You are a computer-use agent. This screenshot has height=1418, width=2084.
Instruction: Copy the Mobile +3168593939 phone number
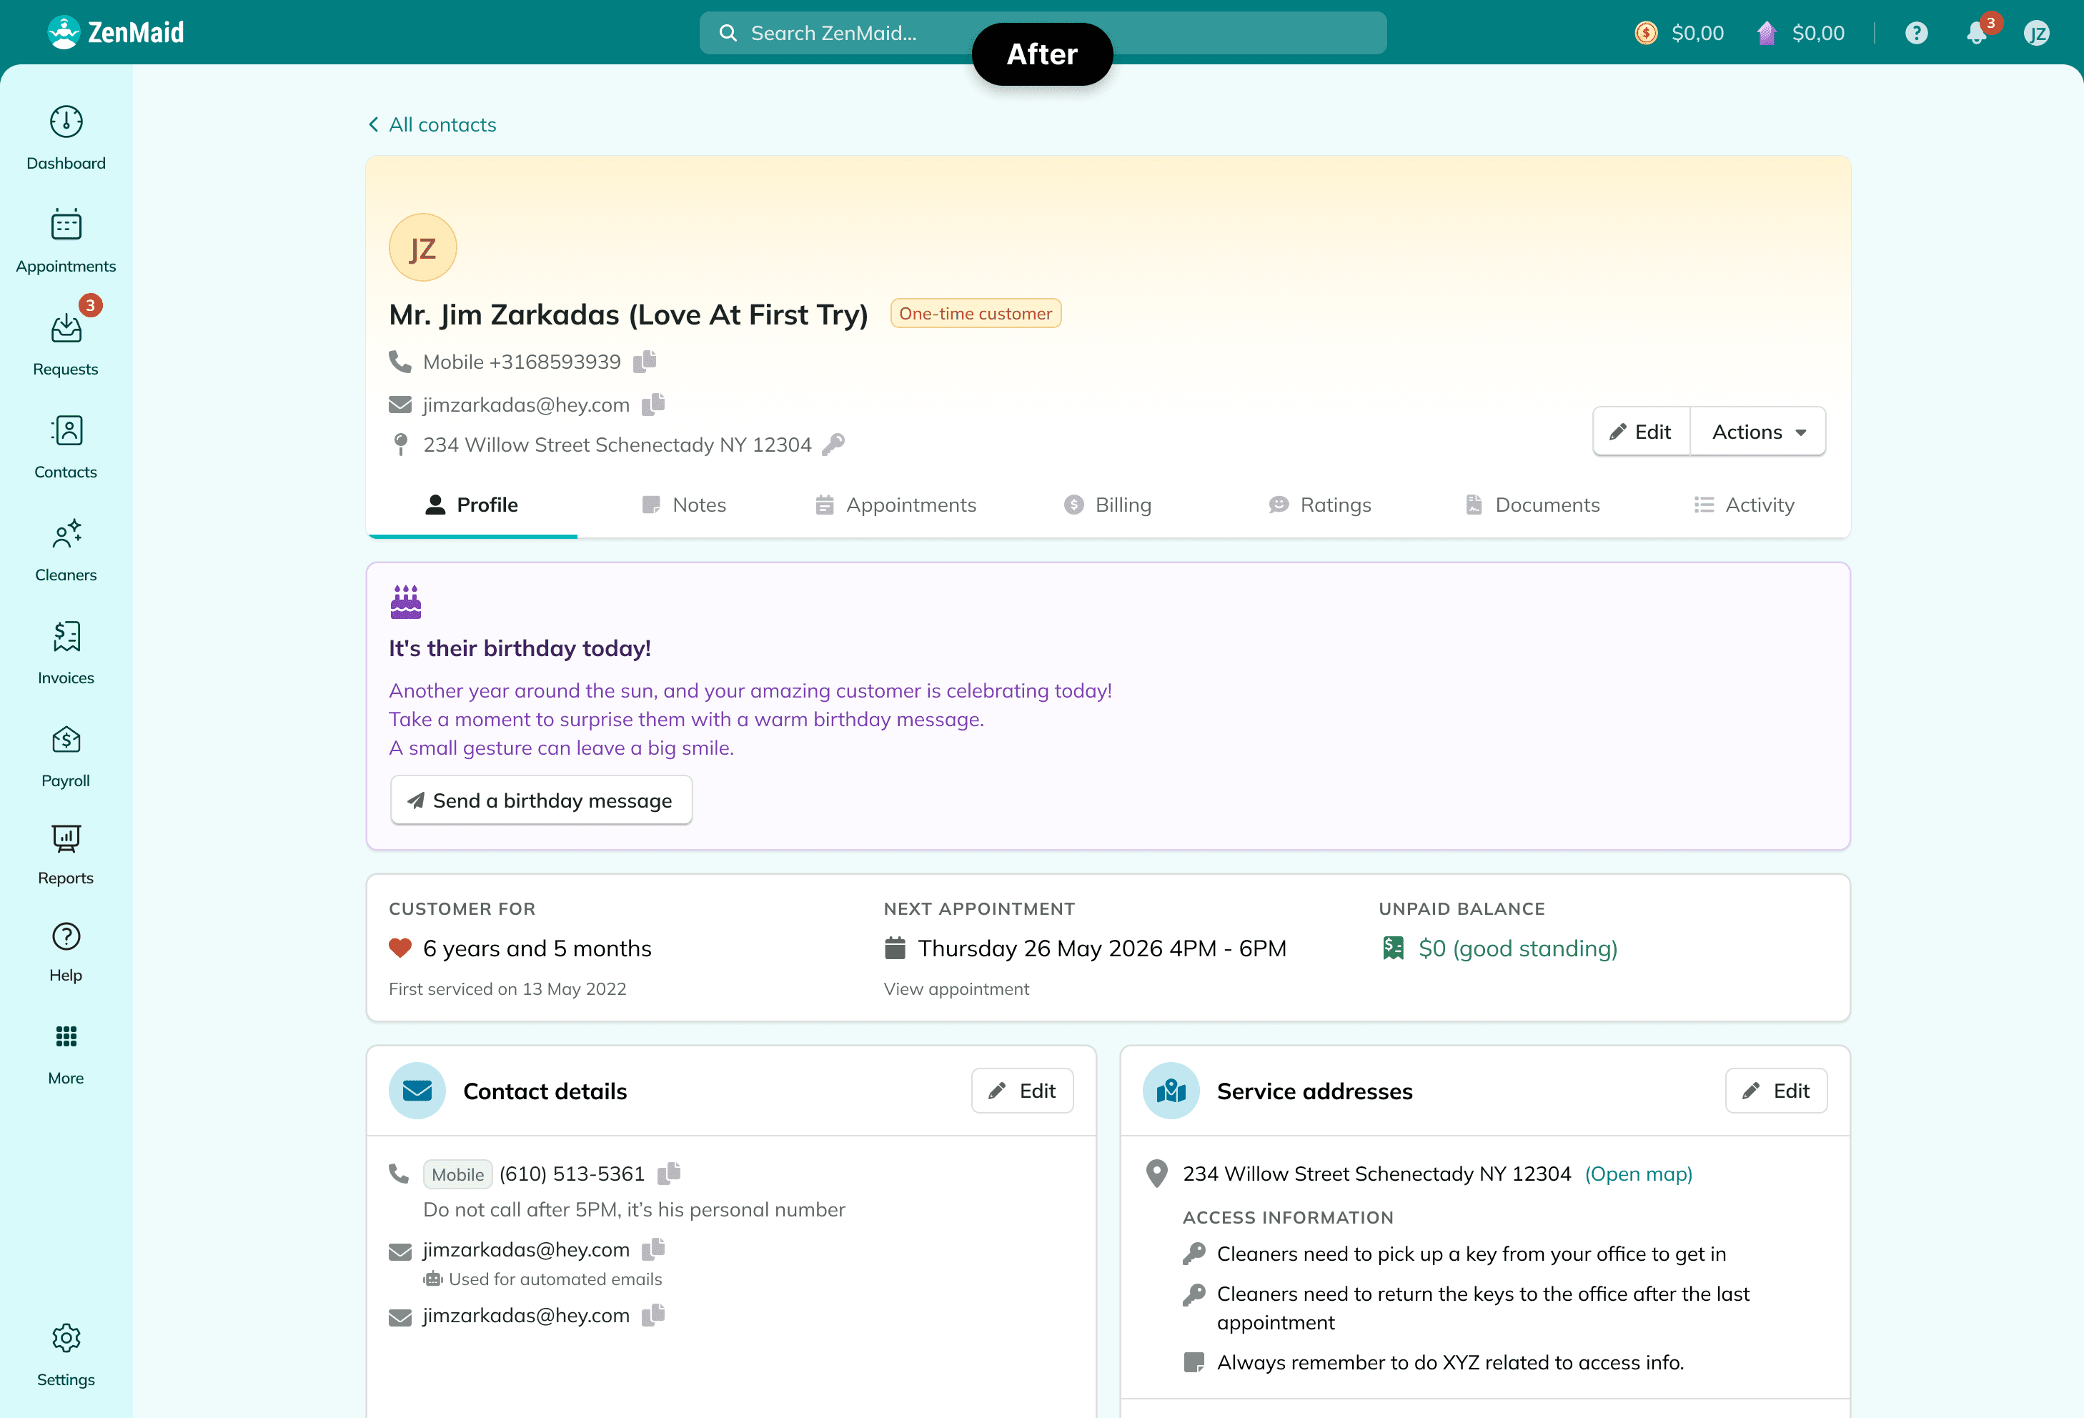point(645,362)
